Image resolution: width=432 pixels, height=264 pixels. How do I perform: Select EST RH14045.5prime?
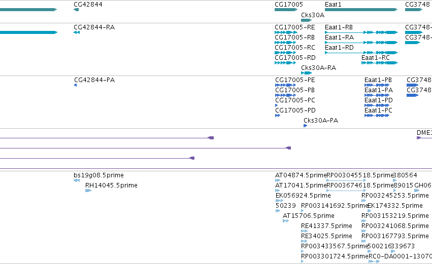pyautogui.click(x=111, y=185)
